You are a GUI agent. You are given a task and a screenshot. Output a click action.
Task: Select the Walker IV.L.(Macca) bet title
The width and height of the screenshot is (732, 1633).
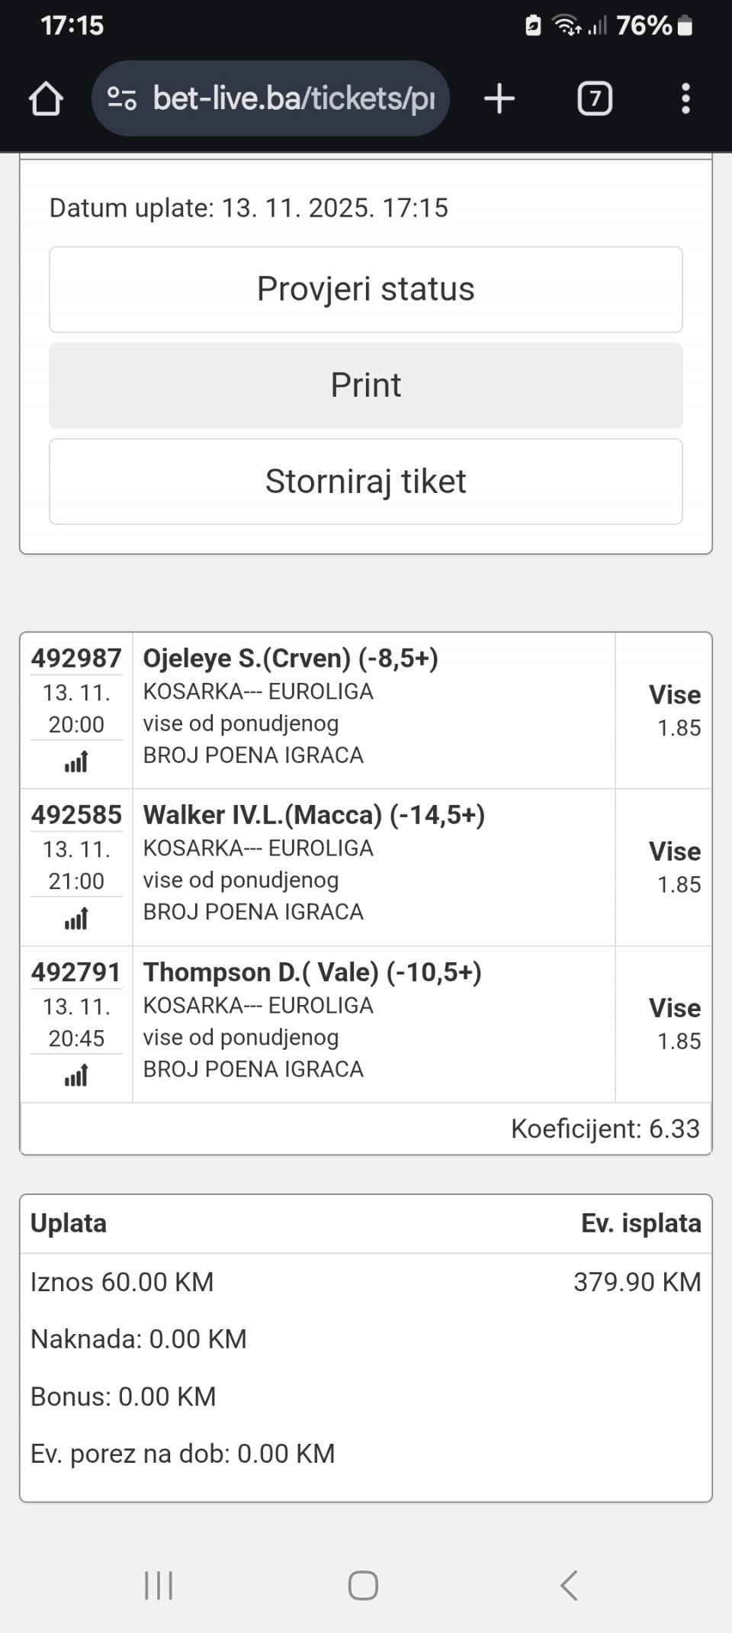coord(313,815)
